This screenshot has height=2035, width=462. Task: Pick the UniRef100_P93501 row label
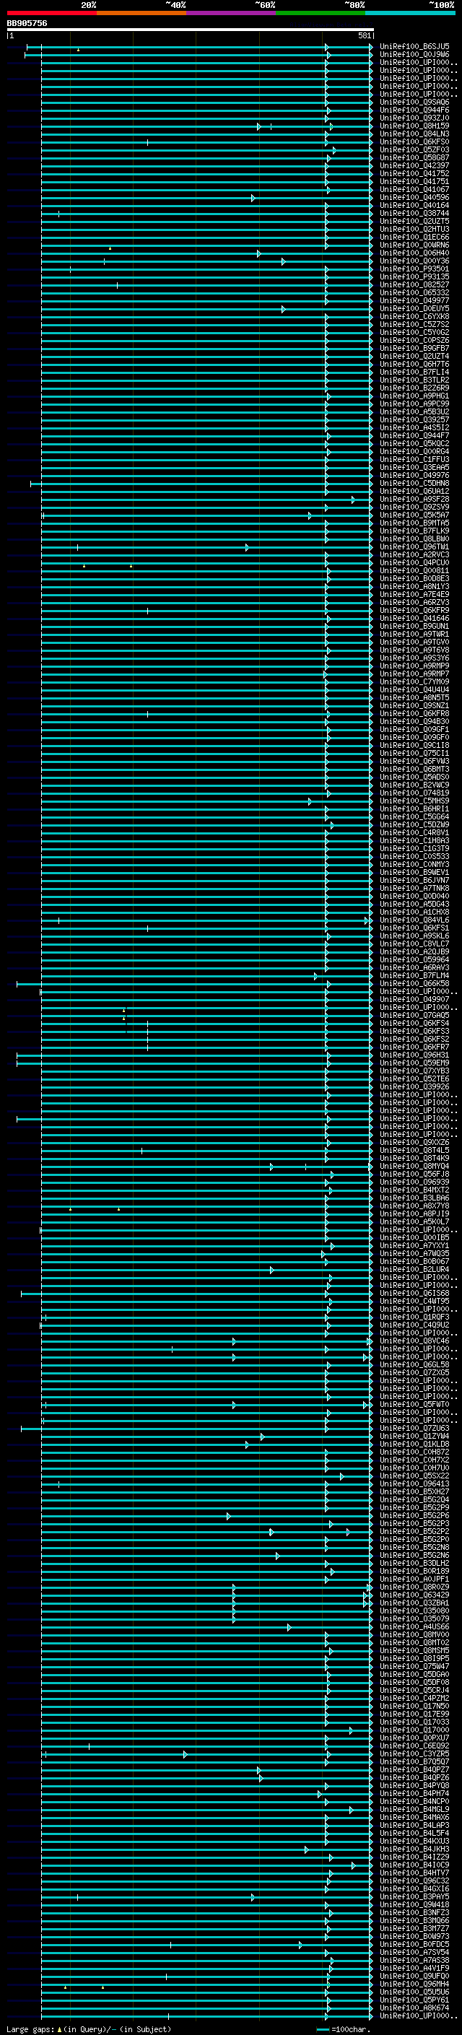tap(414, 269)
